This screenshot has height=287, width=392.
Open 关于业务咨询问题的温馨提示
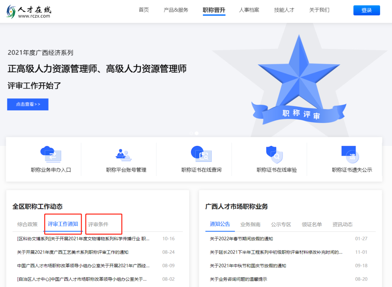tap(238, 279)
